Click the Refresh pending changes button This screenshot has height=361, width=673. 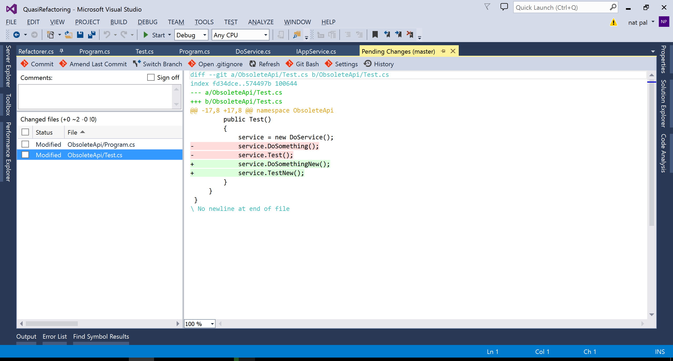pyautogui.click(x=264, y=64)
